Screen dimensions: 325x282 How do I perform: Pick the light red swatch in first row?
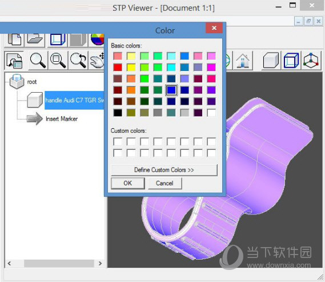[118, 56]
